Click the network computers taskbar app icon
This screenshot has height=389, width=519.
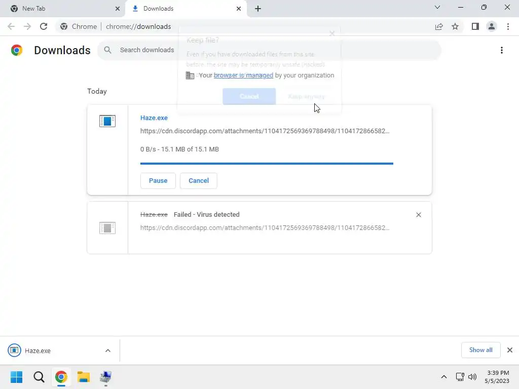point(105,377)
